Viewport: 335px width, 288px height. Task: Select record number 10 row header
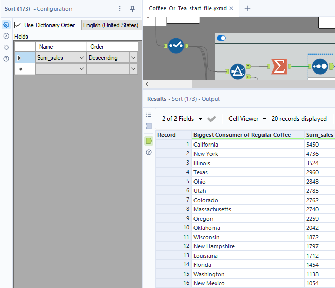(173, 228)
